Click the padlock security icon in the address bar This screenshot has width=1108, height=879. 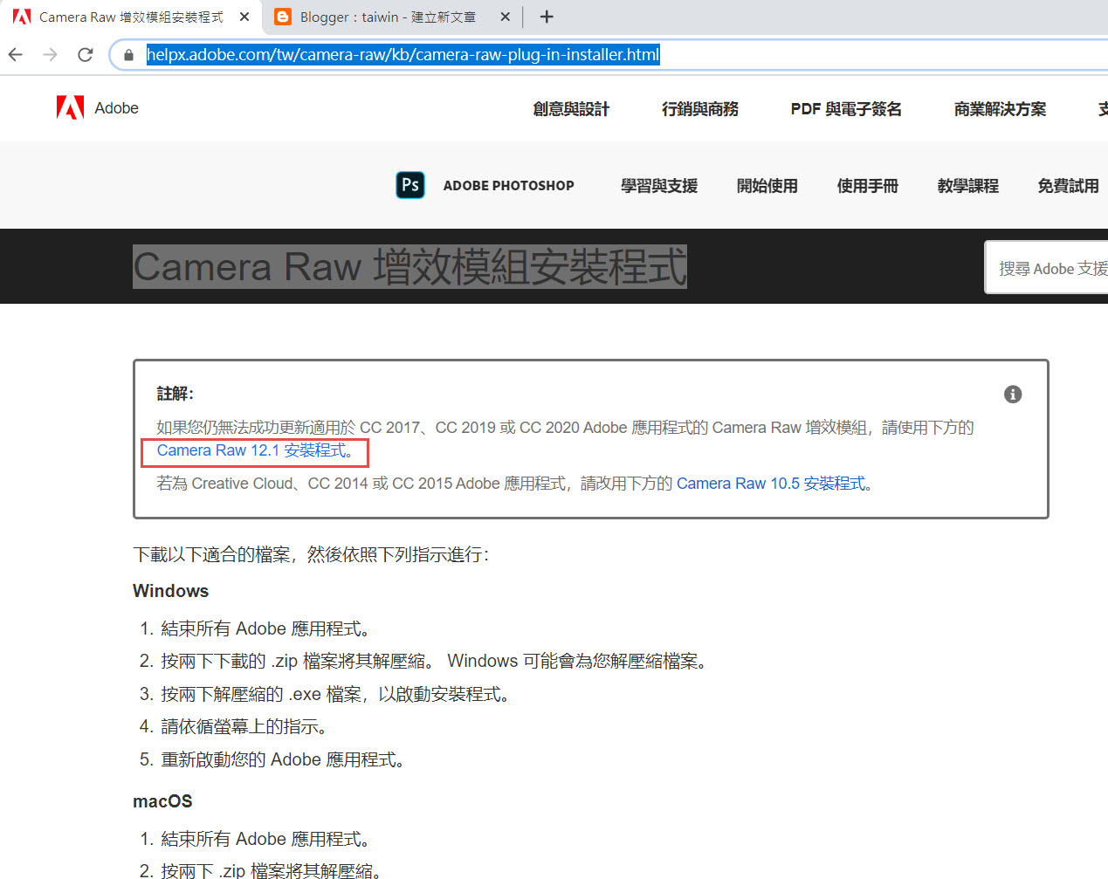click(127, 54)
